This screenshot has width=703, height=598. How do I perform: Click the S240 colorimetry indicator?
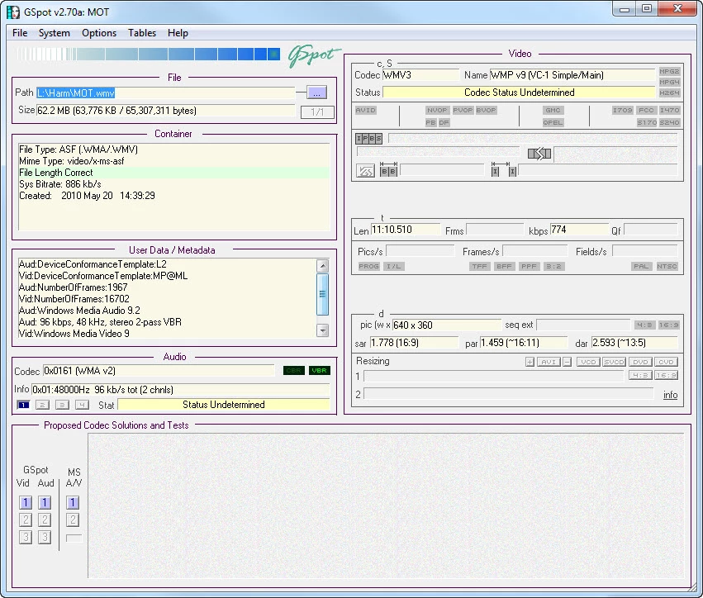(669, 122)
